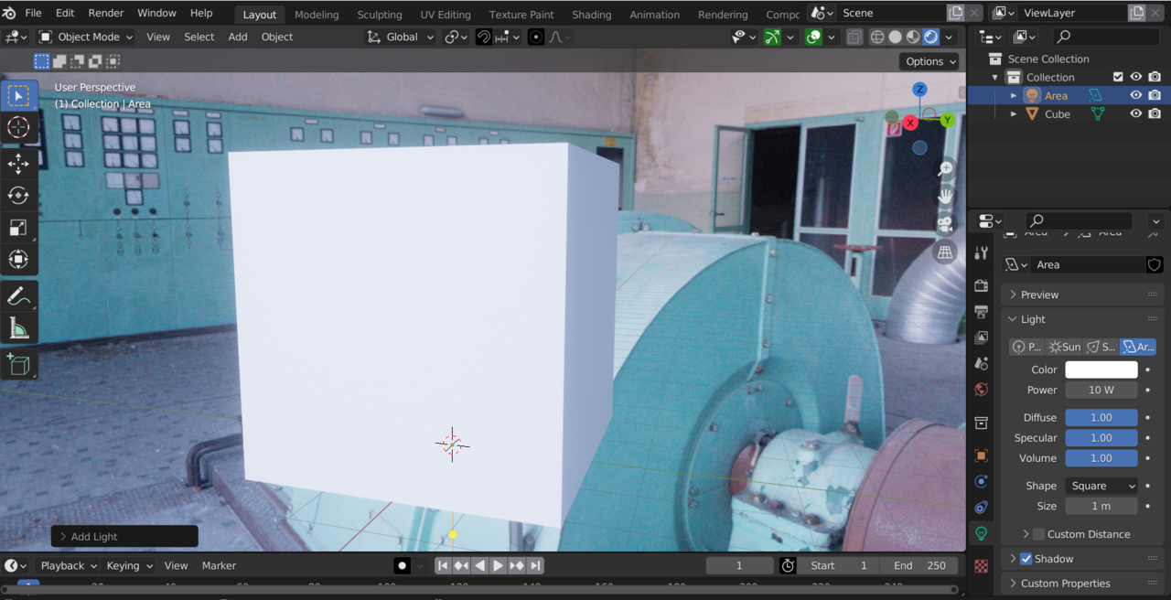This screenshot has height=600, width=1171.
Task: Open the Shape dropdown set to Square
Action: pyautogui.click(x=1101, y=486)
